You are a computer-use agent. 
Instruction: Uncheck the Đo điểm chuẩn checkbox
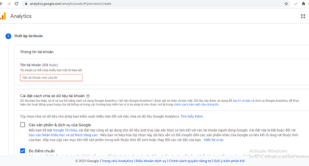pos(23,151)
